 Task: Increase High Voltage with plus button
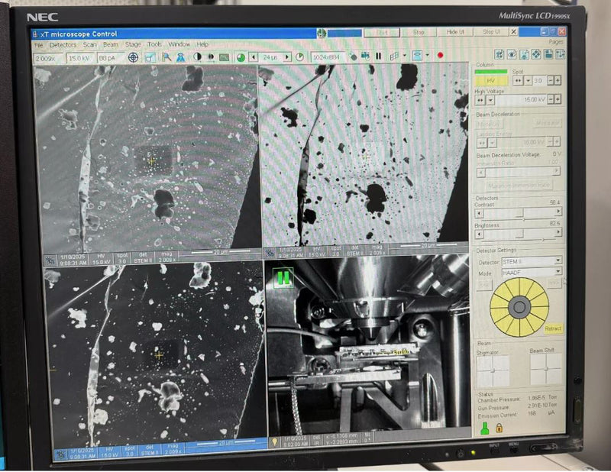tap(558, 99)
